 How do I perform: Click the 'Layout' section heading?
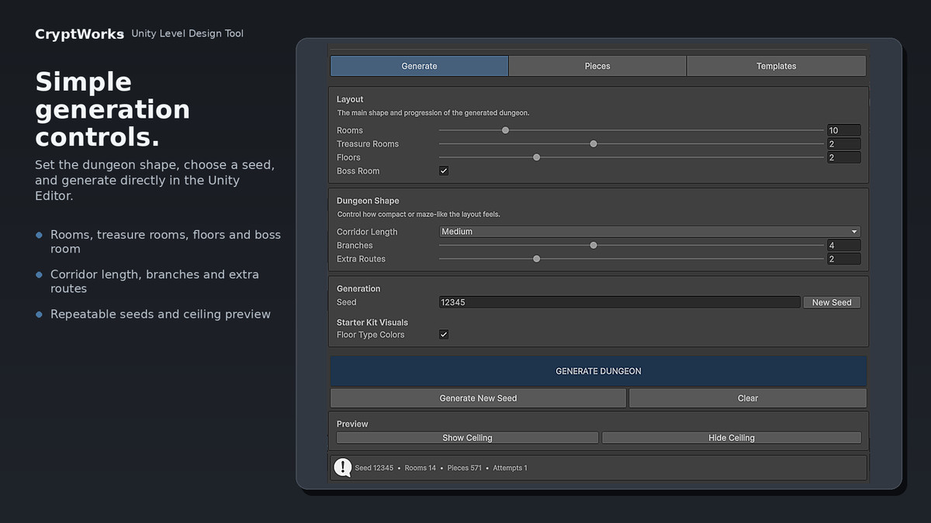click(350, 99)
